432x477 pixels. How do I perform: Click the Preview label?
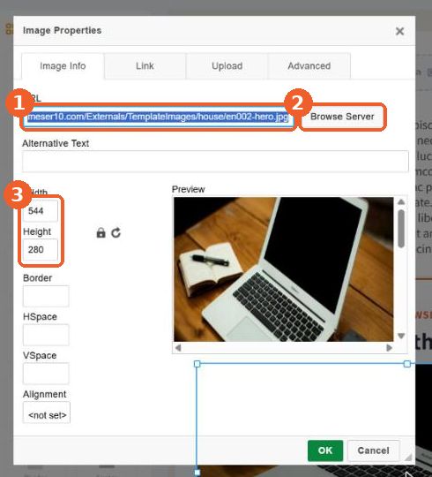click(188, 189)
